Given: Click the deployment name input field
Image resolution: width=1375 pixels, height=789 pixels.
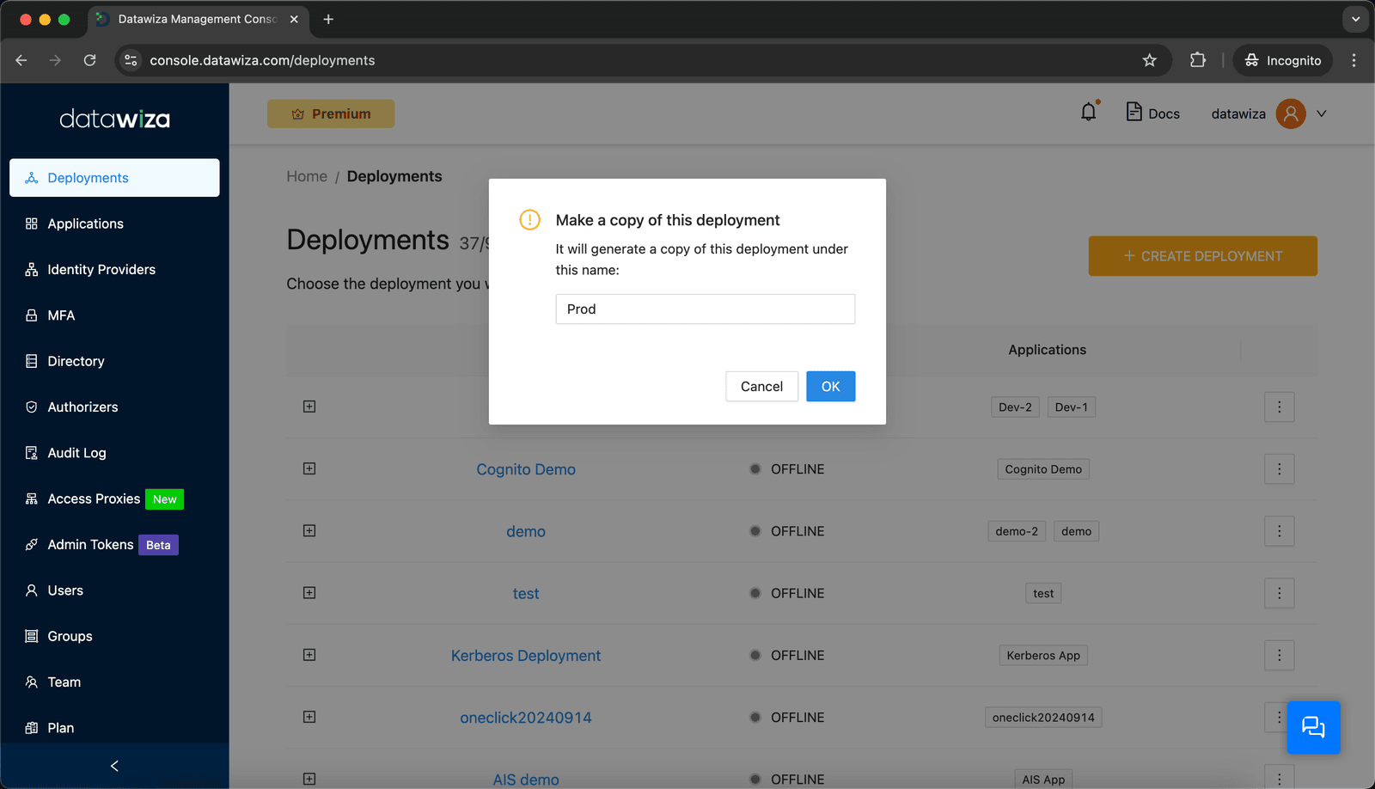Looking at the screenshot, I should [x=705, y=309].
